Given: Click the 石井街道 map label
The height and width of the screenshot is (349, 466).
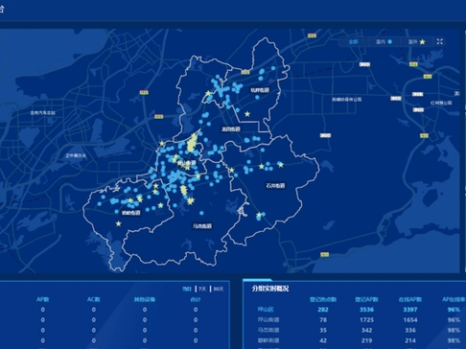Looking at the screenshot, I should (275, 186).
